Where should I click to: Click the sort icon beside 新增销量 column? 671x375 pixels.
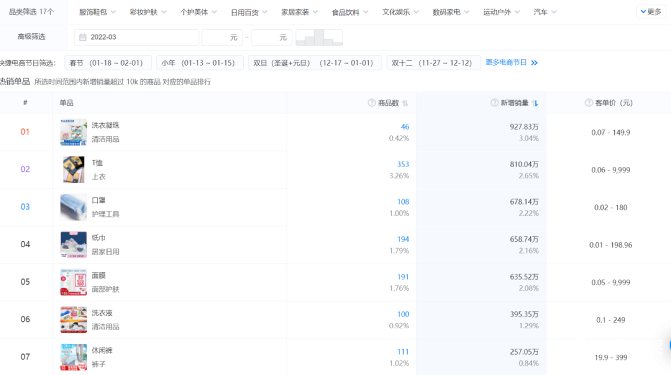click(535, 103)
